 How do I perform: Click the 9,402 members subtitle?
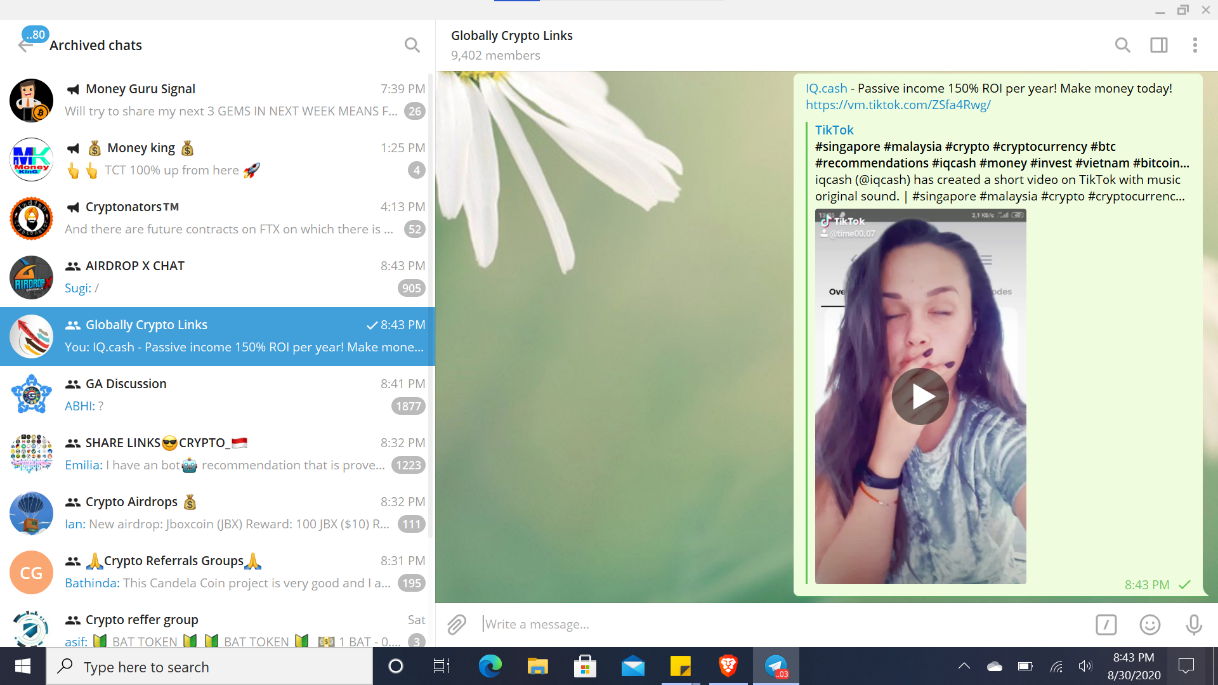point(495,55)
